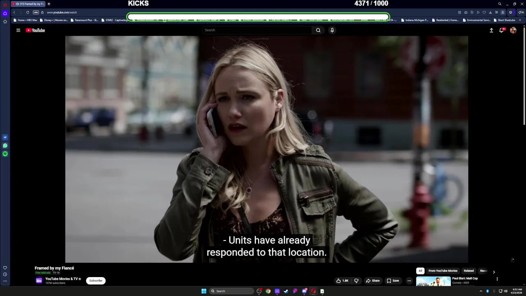Switch to Framed by my Fiancé tab
Screen dimensions: 526x296
[28, 4]
